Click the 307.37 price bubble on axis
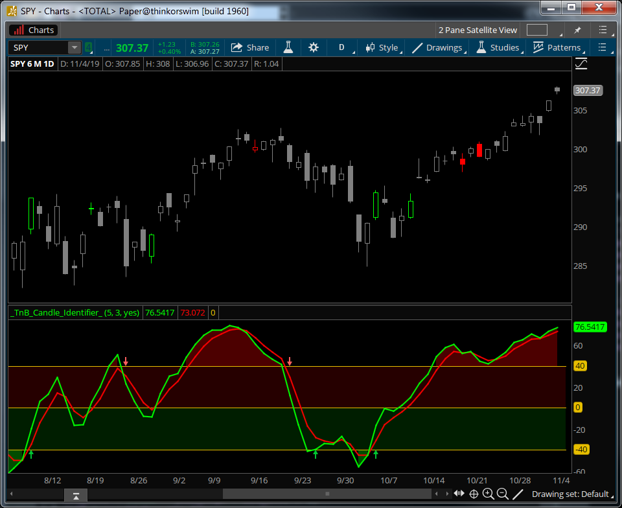This screenshot has height=508, width=622. tap(588, 91)
